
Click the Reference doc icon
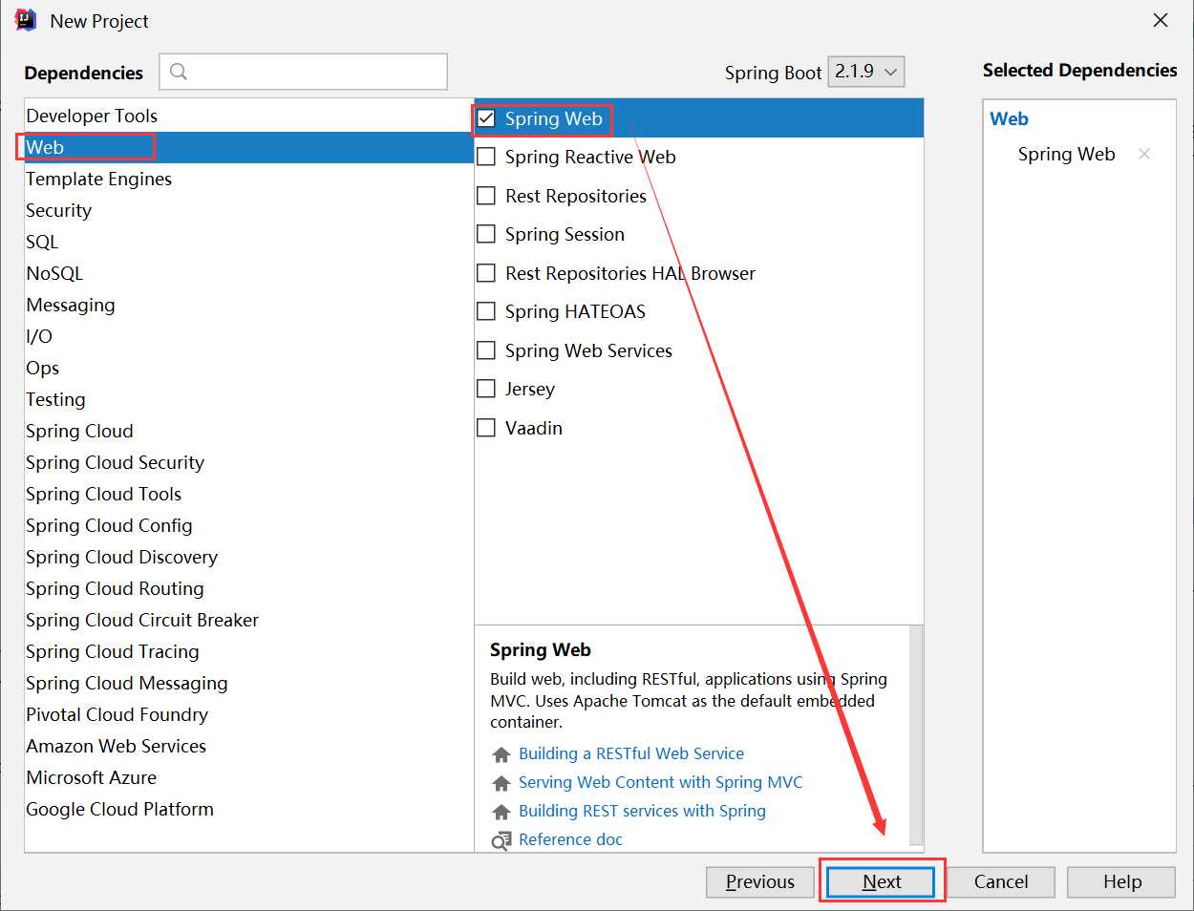click(501, 840)
